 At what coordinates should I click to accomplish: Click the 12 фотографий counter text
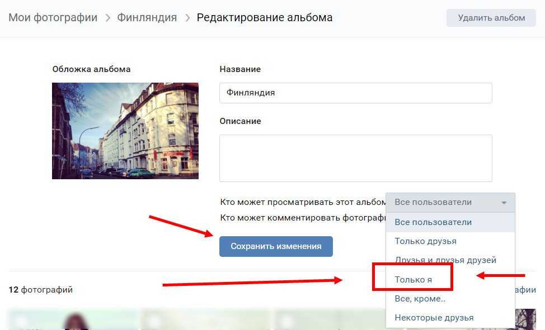point(41,290)
